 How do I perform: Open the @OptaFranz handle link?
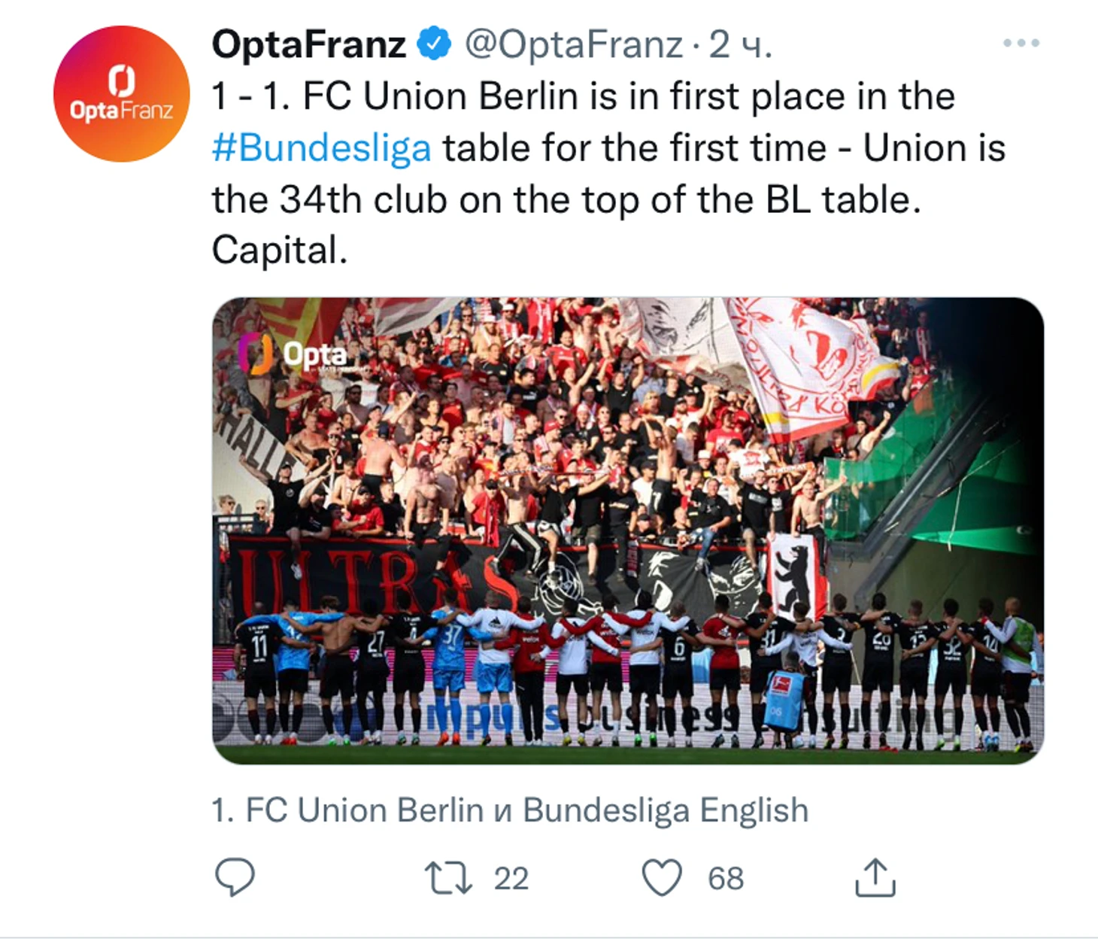coord(573,44)
